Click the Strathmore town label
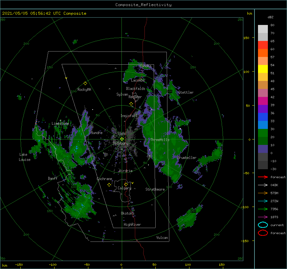This screenshot has width=287, height=269. (155, 189)
